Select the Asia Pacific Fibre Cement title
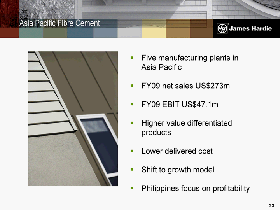The width and height of the screenshot is (280, 210). pyautogui.click(x=60, y=23)
